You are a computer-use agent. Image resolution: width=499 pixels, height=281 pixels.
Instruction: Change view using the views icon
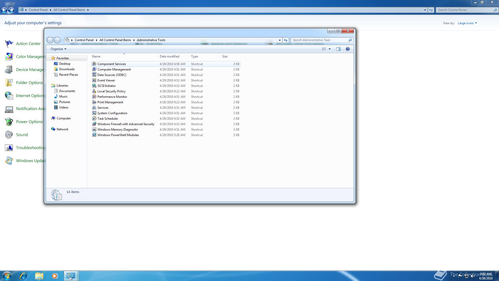click(x=324, y=49)
